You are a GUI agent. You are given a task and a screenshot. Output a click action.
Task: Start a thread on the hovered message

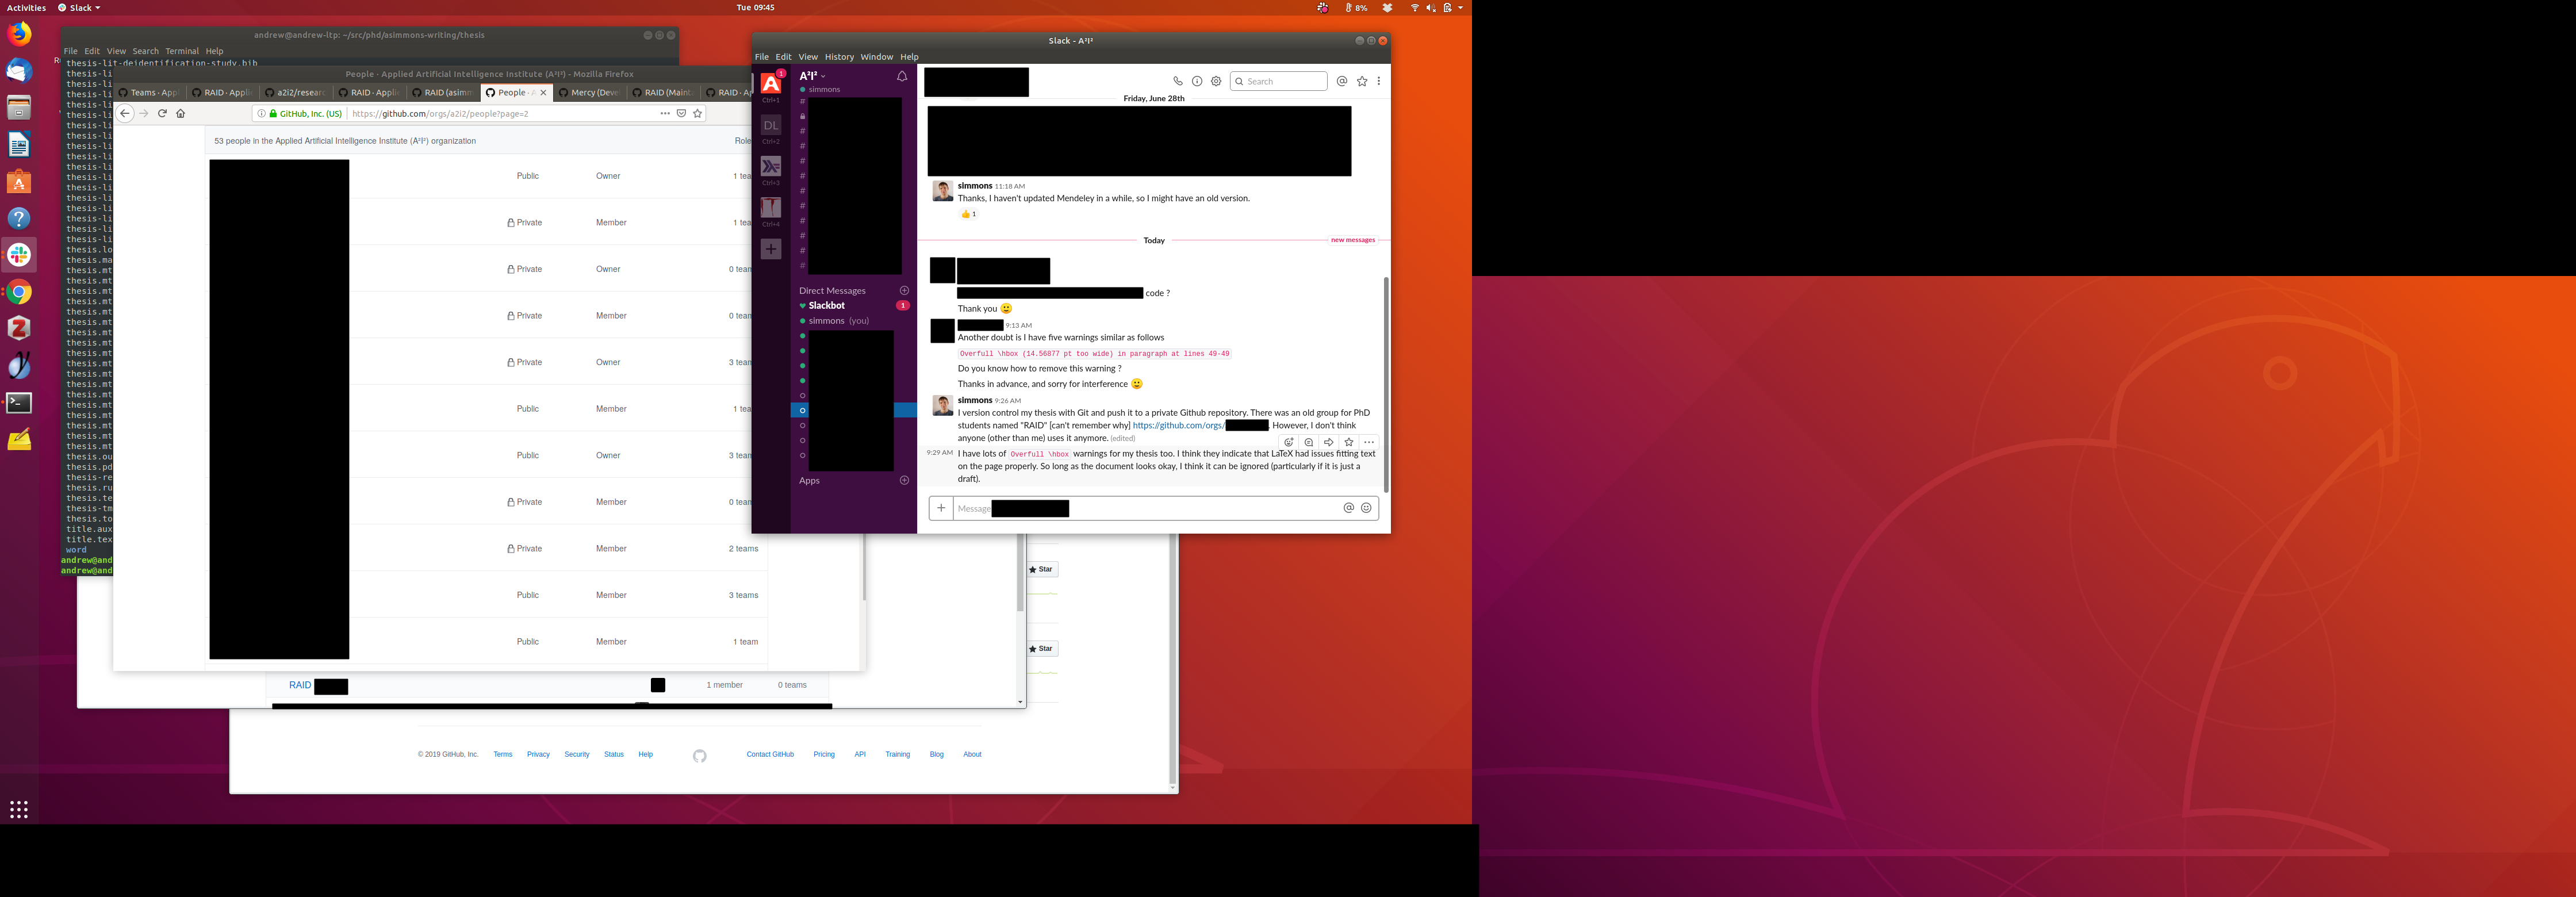click(x=1309, y=442)
